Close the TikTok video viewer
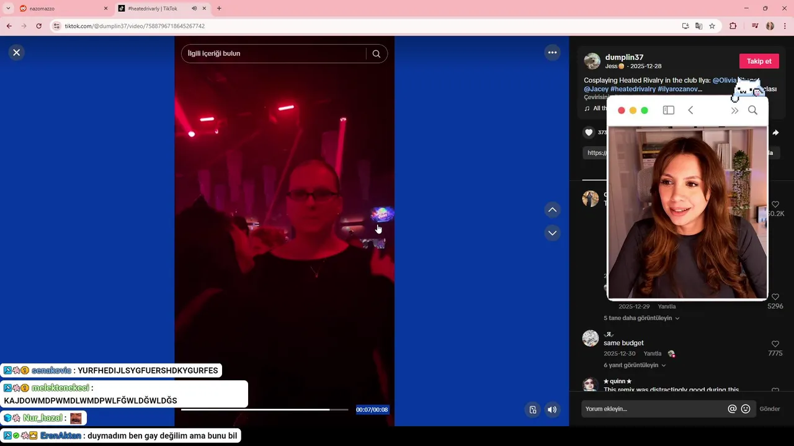 click(x=17, y=53)
